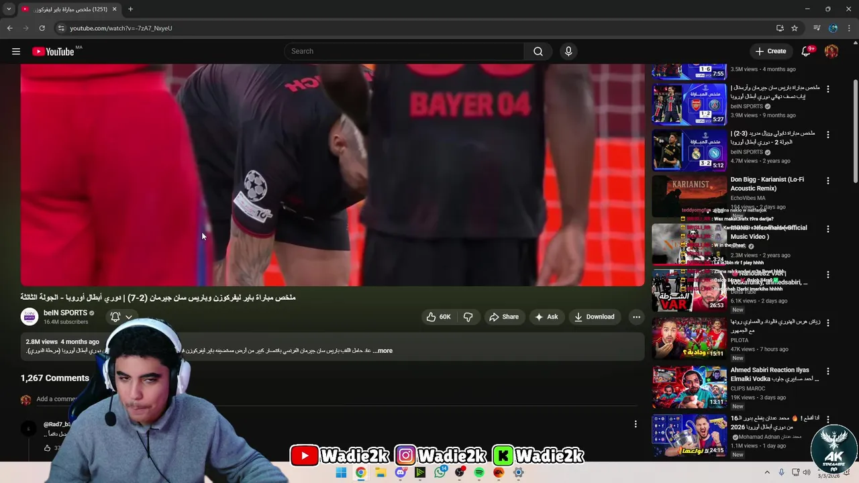859x483 pixels.
Task: Click 2.8M views 4 months ago text
Action: (62, 341)
